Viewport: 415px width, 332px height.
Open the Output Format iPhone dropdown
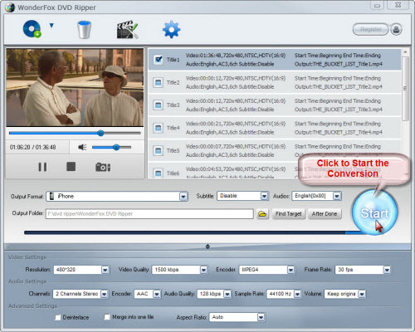[x=117, y=197]
